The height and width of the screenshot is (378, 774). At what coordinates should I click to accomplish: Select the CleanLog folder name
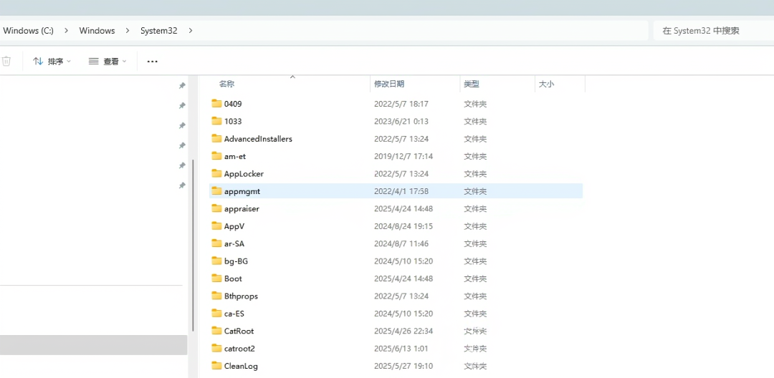241,366
